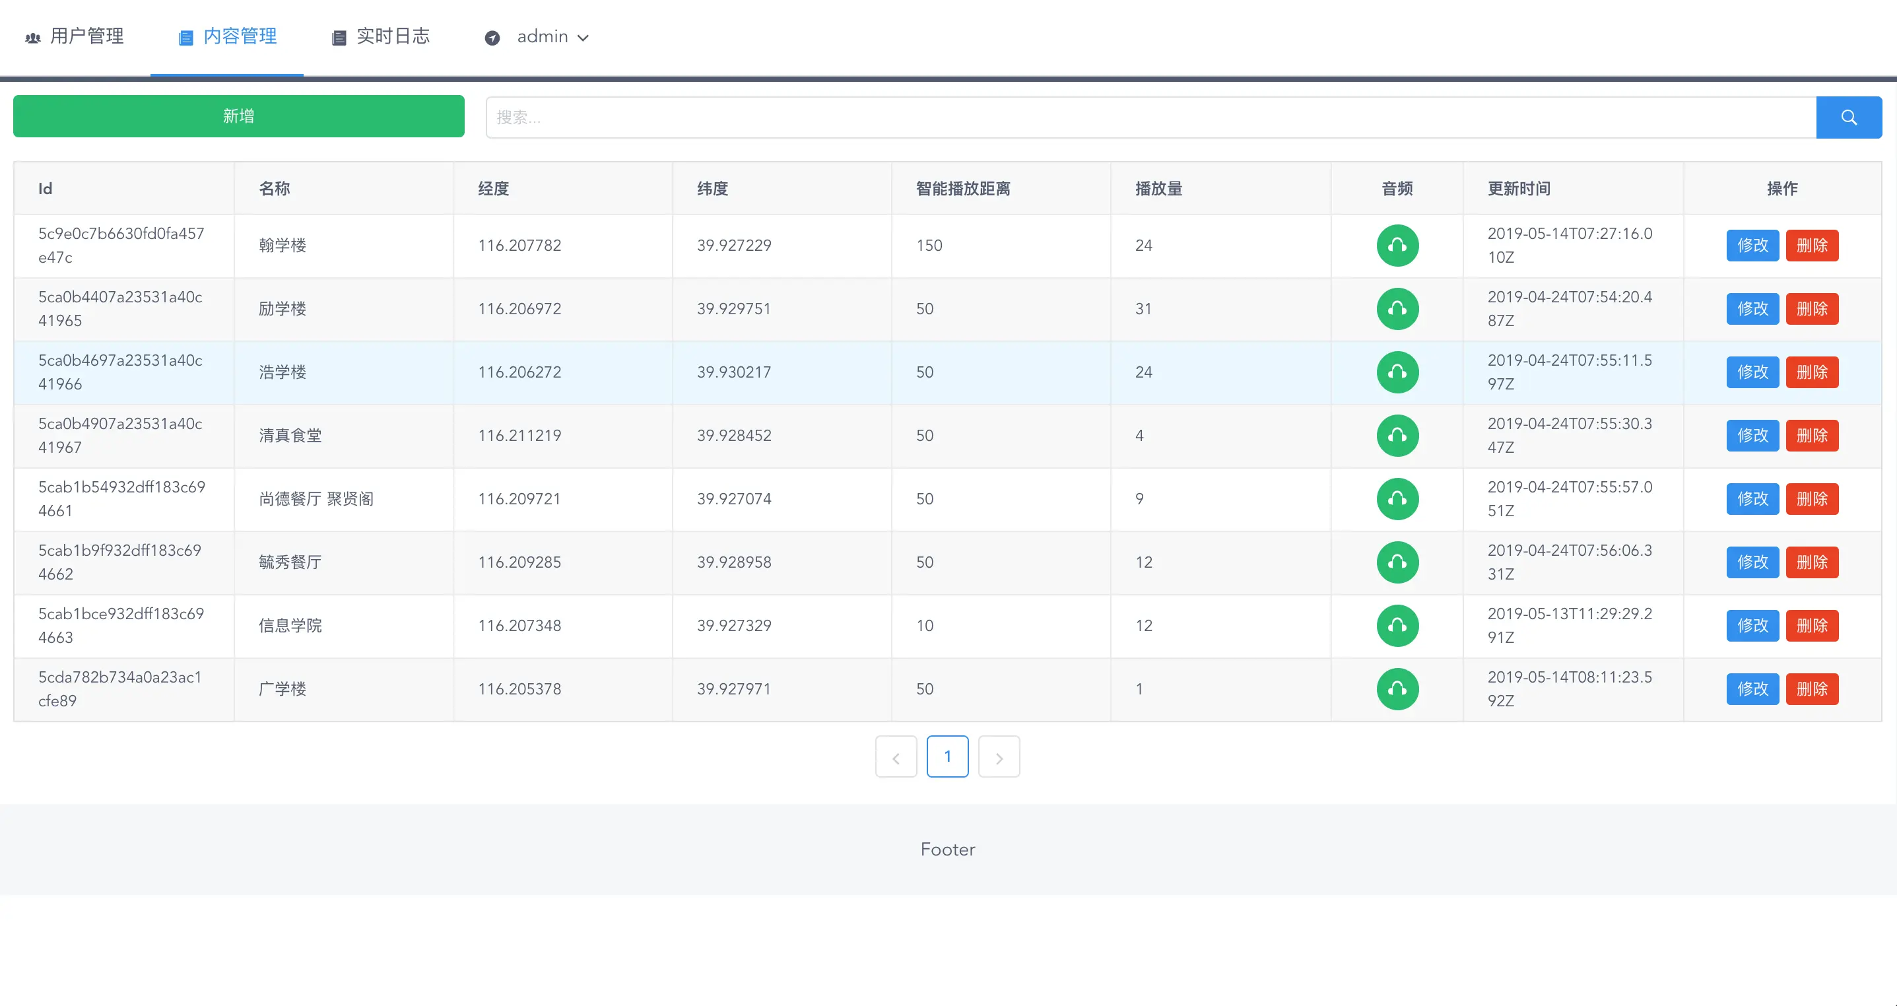Play audio of 浩学楼 entry
The image size is (1897, 1006).
[1397, 372]
